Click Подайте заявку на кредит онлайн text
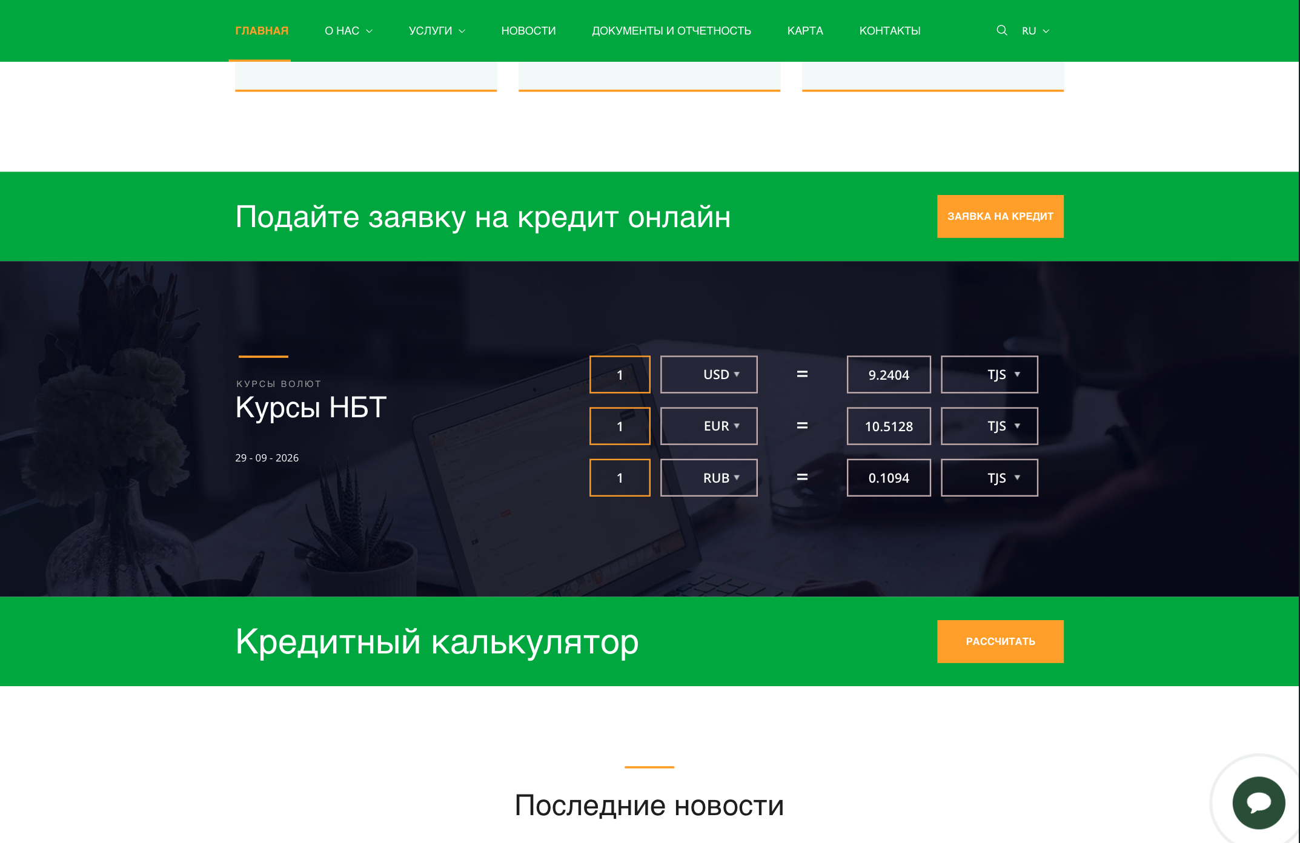The height and width of the screenshot is (843, 1300). pyautogui.click(x=483, y=217)
